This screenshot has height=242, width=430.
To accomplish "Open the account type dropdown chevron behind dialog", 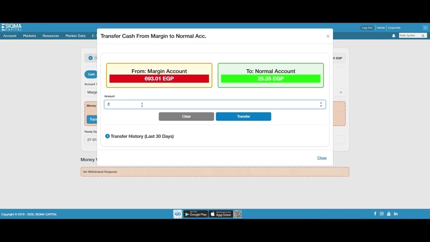I will point(341,92).
